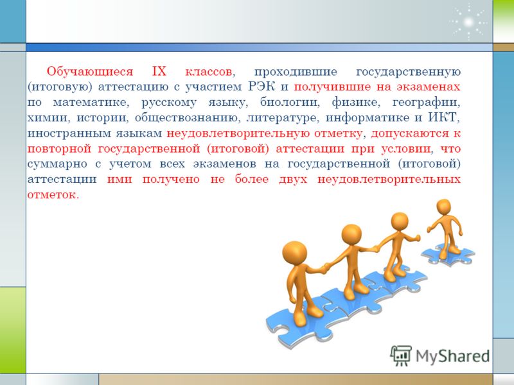514x385 pixels.
Task: Click the word "обществознанию"
Action: (x=186, y=118)
